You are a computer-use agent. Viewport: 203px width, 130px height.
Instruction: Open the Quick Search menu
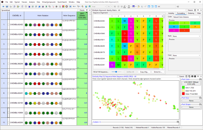(62, 2)
